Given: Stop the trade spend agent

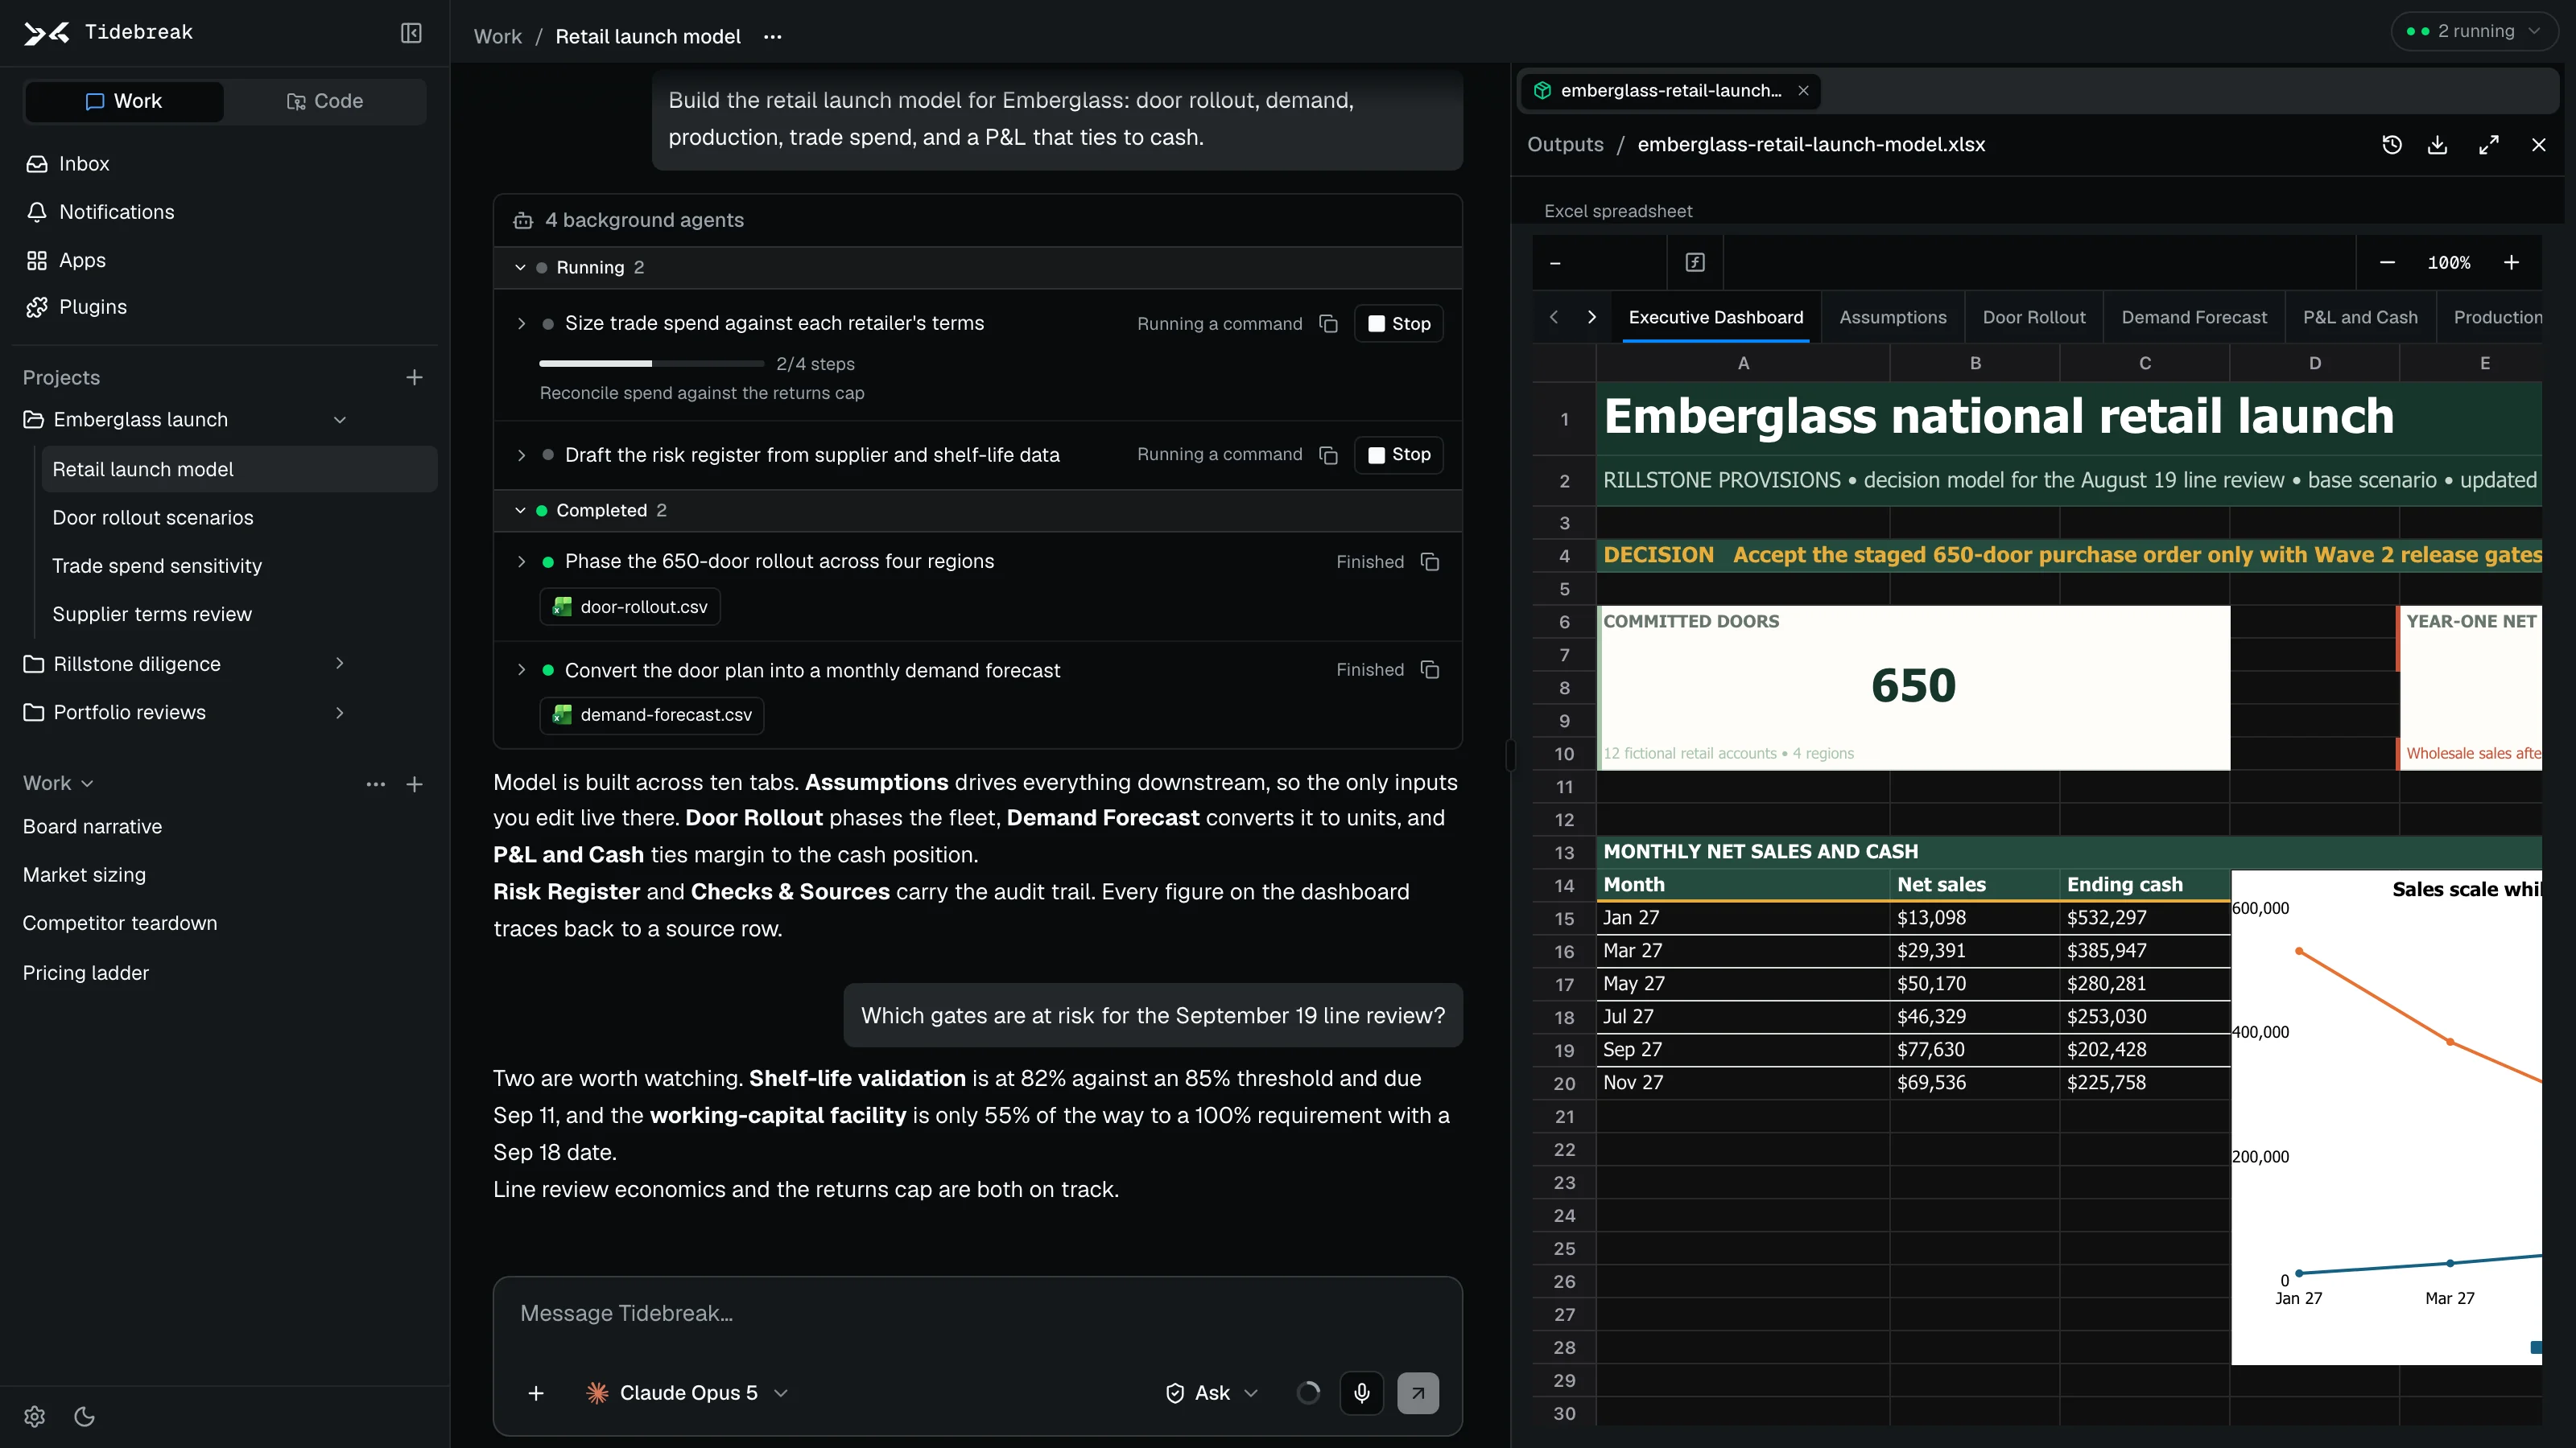Looking at the screenshot, I should point(1398,323).
